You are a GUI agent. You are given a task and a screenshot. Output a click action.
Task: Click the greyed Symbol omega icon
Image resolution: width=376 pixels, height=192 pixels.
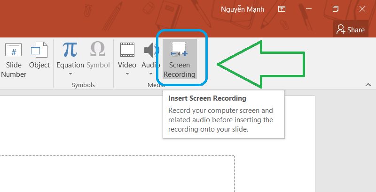point(98,49)
